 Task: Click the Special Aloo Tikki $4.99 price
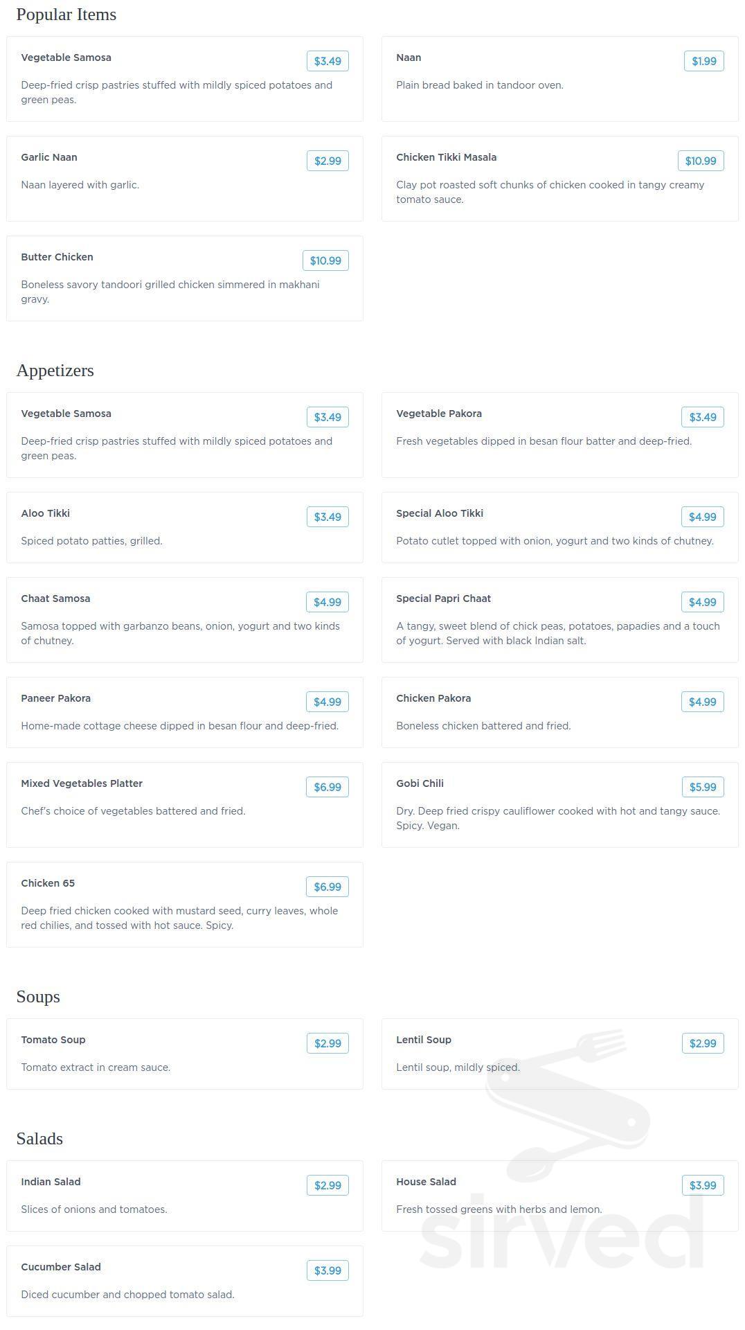point(703,517)
